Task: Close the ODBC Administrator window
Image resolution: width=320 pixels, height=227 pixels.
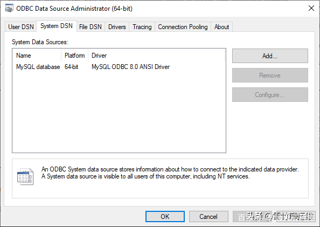Action: [311, 9]
